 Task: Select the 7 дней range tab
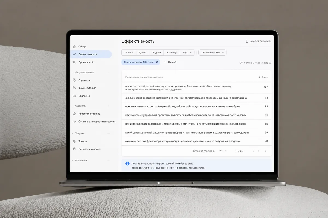click(142, 53)
